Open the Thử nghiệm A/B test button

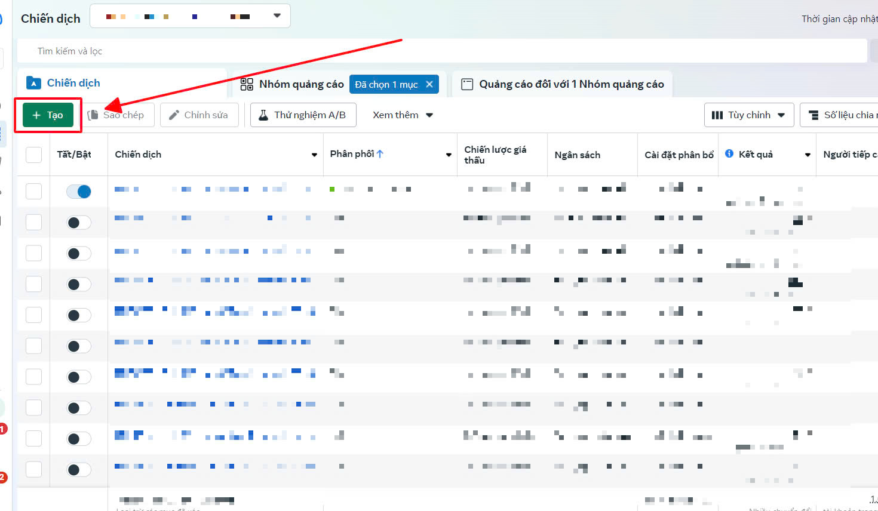coord(303,115)
